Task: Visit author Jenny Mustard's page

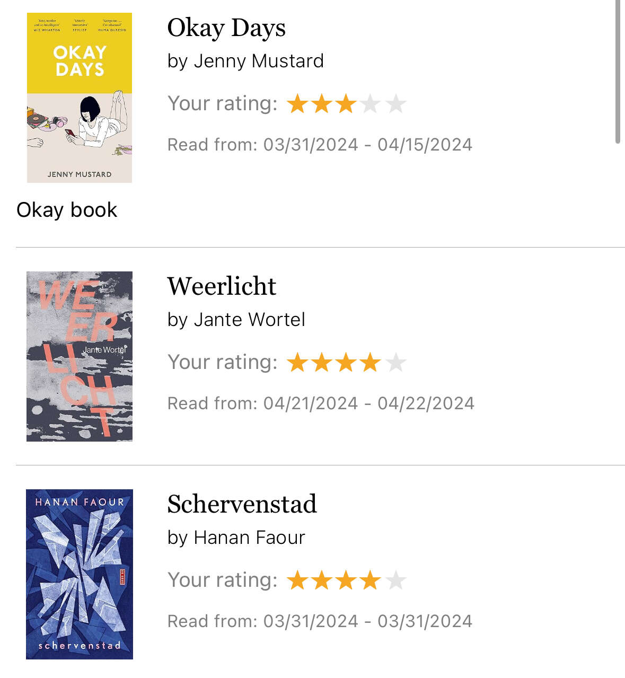Action: (x=259, y=61)
